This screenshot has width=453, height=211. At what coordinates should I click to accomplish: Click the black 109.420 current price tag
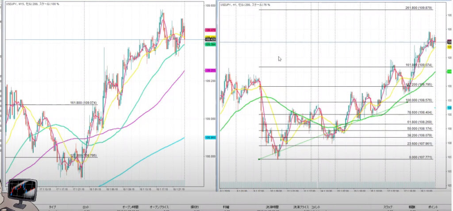(x=210, y=39)
